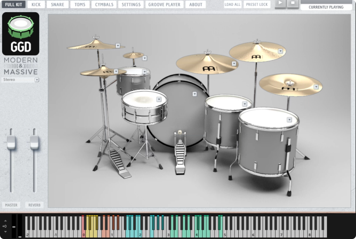The height and width of the screenshot is (239, 356).
Task: Open the small splash cymbal dropdown
Action: (144, 58)
